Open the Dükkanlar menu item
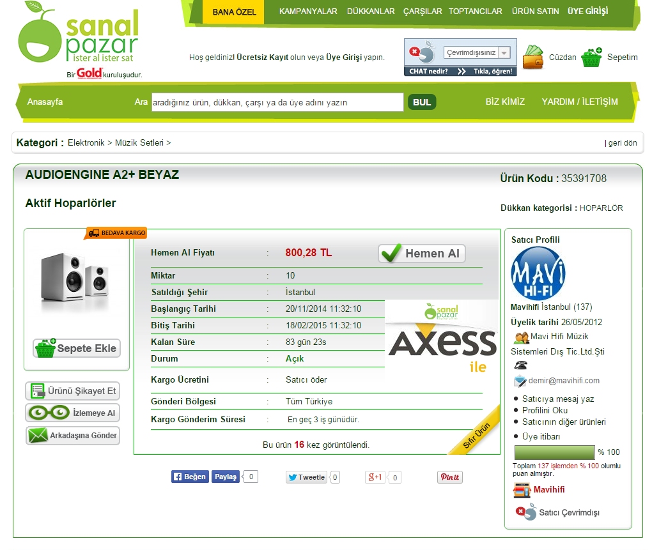652x550 pixels. (371, 11)
